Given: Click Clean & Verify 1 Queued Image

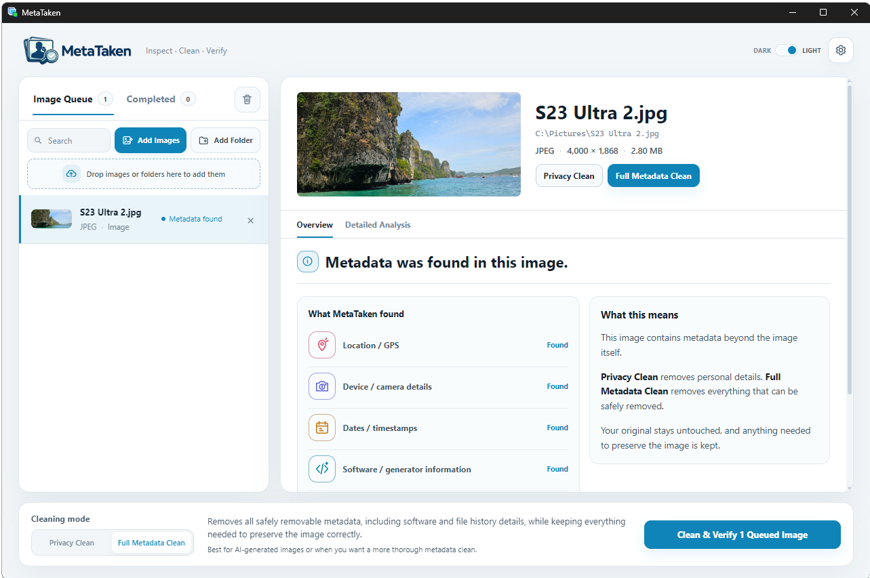Looking at the screenshot, I should [743, 535].
